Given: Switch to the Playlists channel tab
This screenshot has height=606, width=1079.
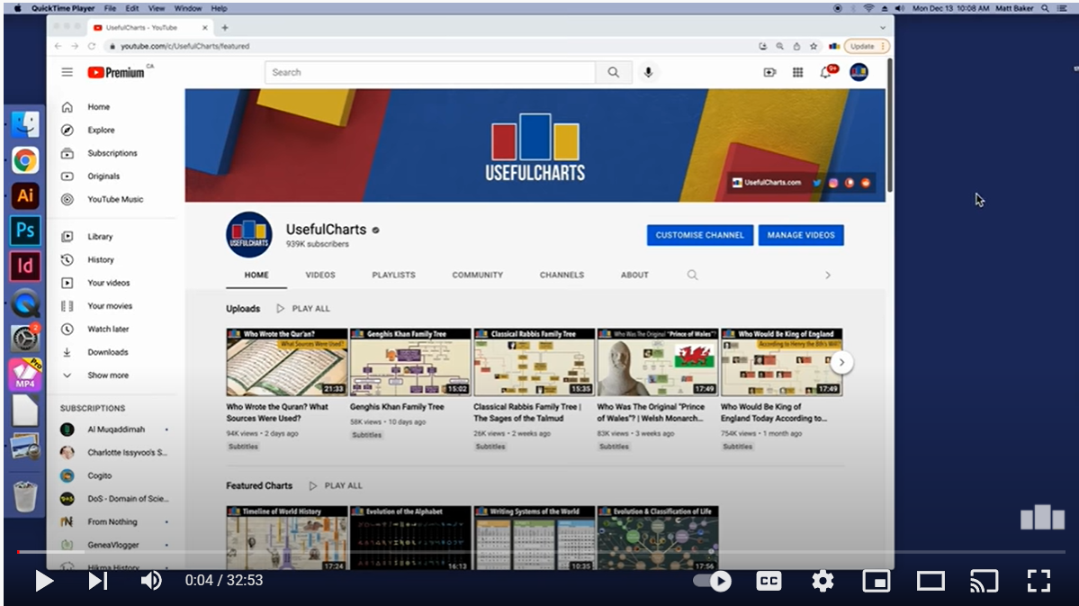Looking at the screenshot, I should pos(393,275).
